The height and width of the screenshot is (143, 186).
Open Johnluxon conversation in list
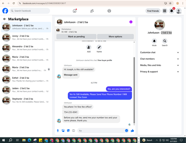(x=26, y=27)
